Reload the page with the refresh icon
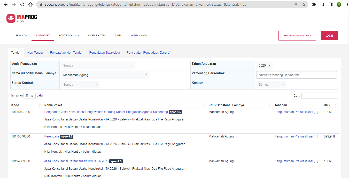The height and width of the screenshot is (179, 349). tap(22, 4)
